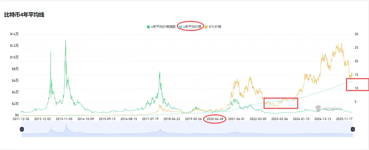
Task: Click the teal 4年平均价格 legend swatch
Action: [180, 27]
